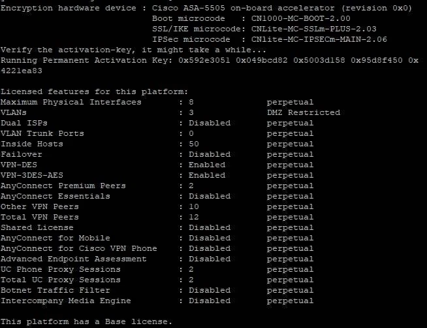The image size is (427, 328).
Task: Click the 'DMZ Restricted' text on VLANs row
Action: click(x=304, y=112)
